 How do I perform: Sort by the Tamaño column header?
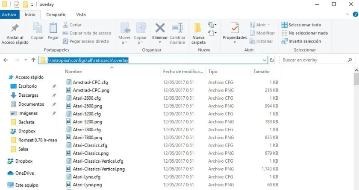coord(261,72)
